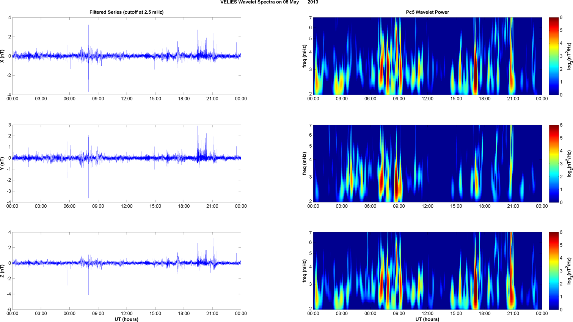The width and height of the screenshot is (573, 322).
Task: Click the log2(nT²/Hz) label of the X-row colorbar
Action: coord(569,56)
